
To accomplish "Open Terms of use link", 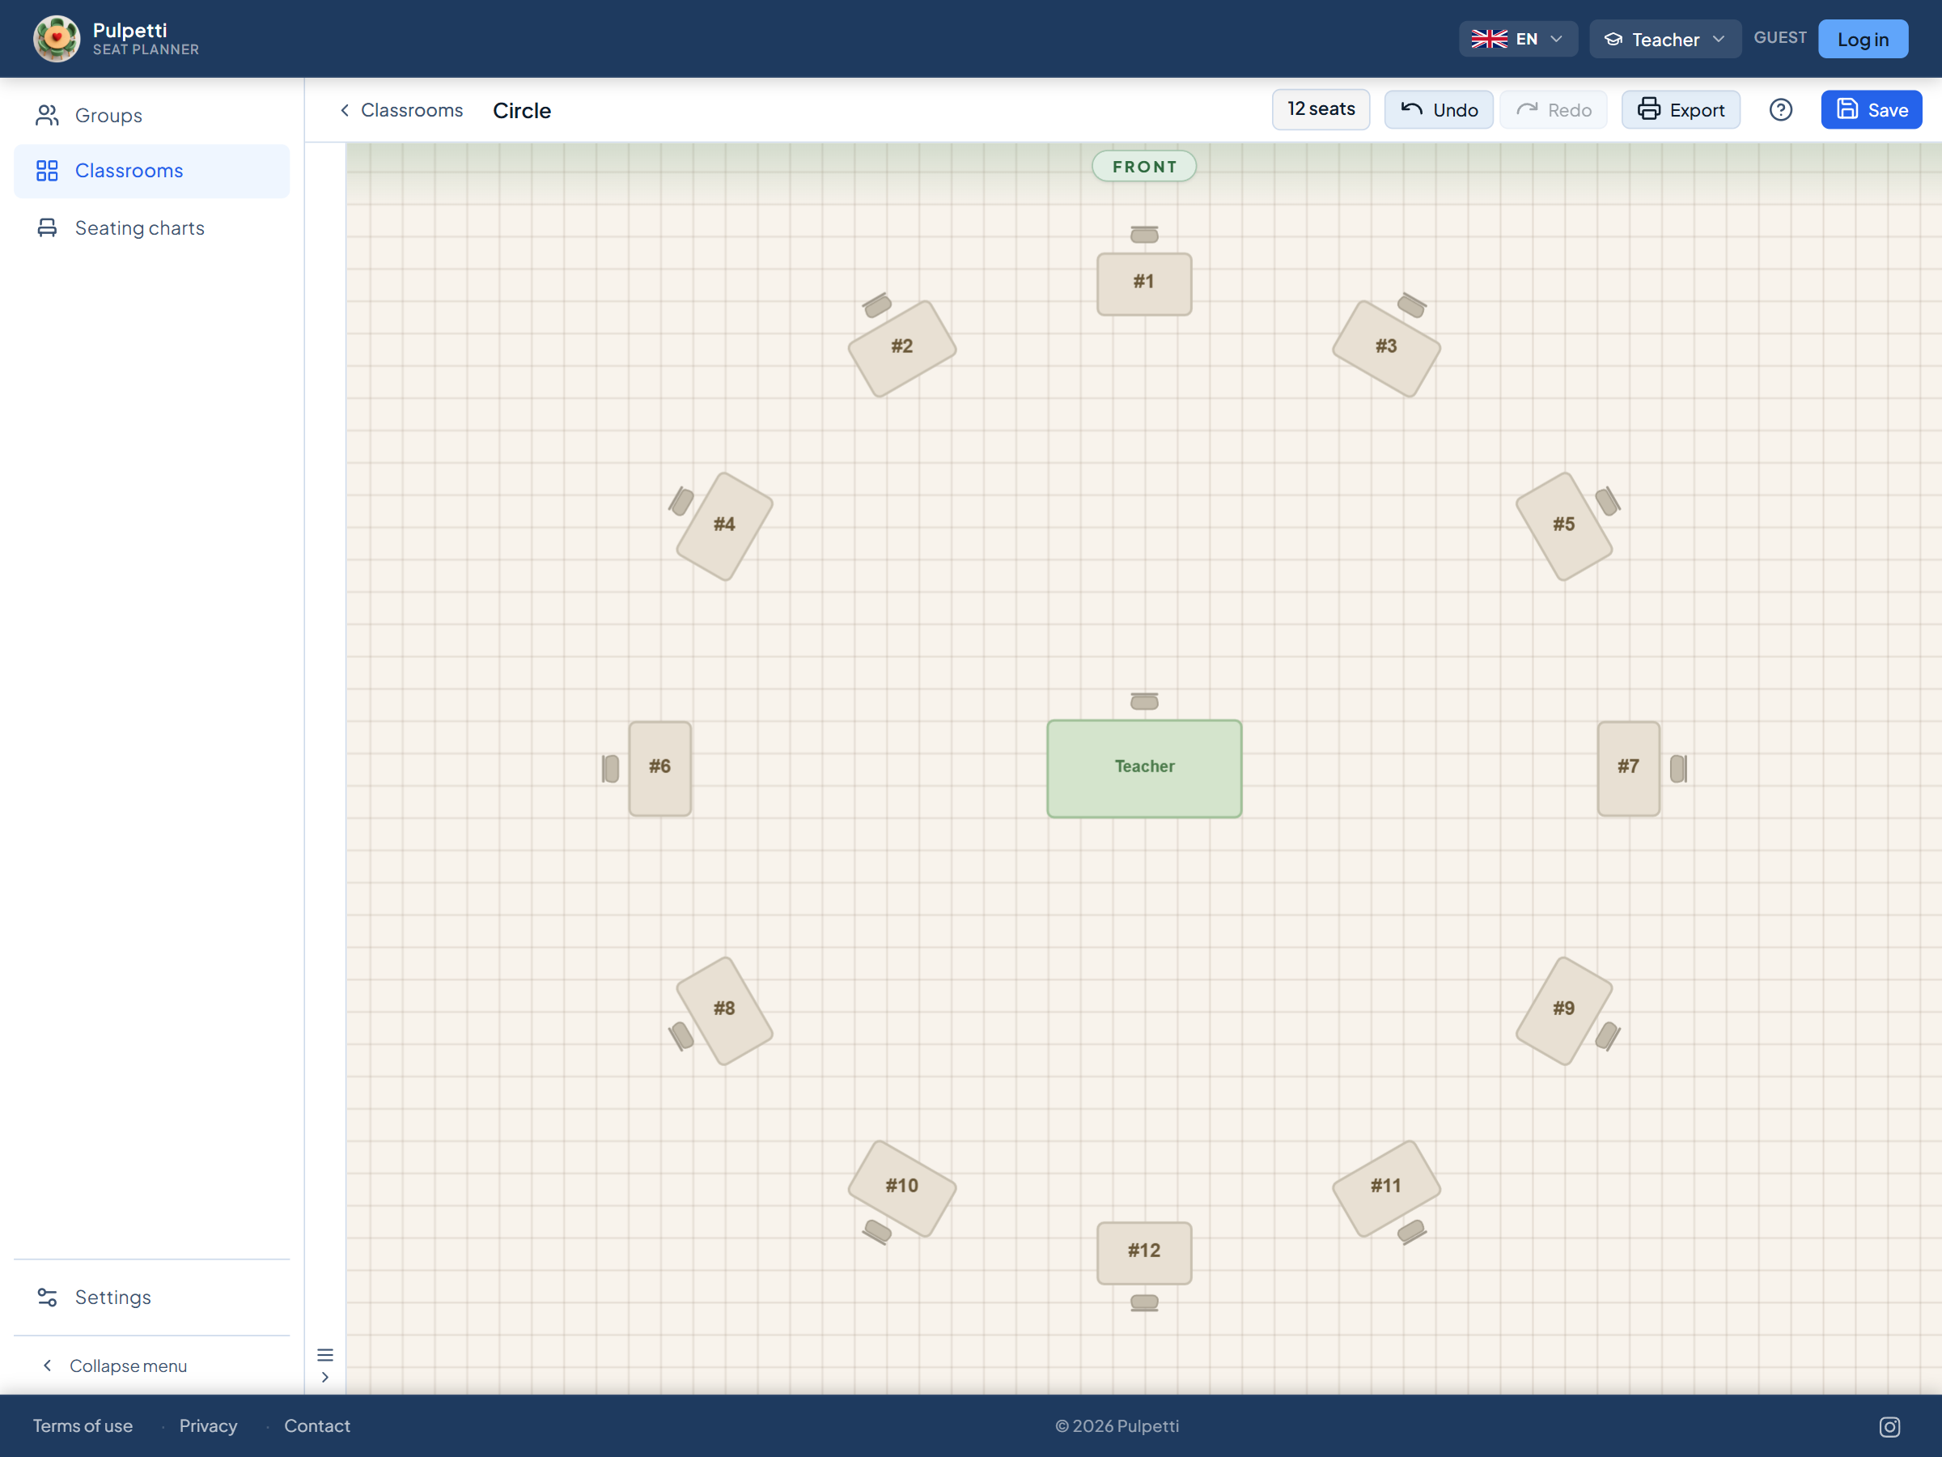I will [83, 1425].
